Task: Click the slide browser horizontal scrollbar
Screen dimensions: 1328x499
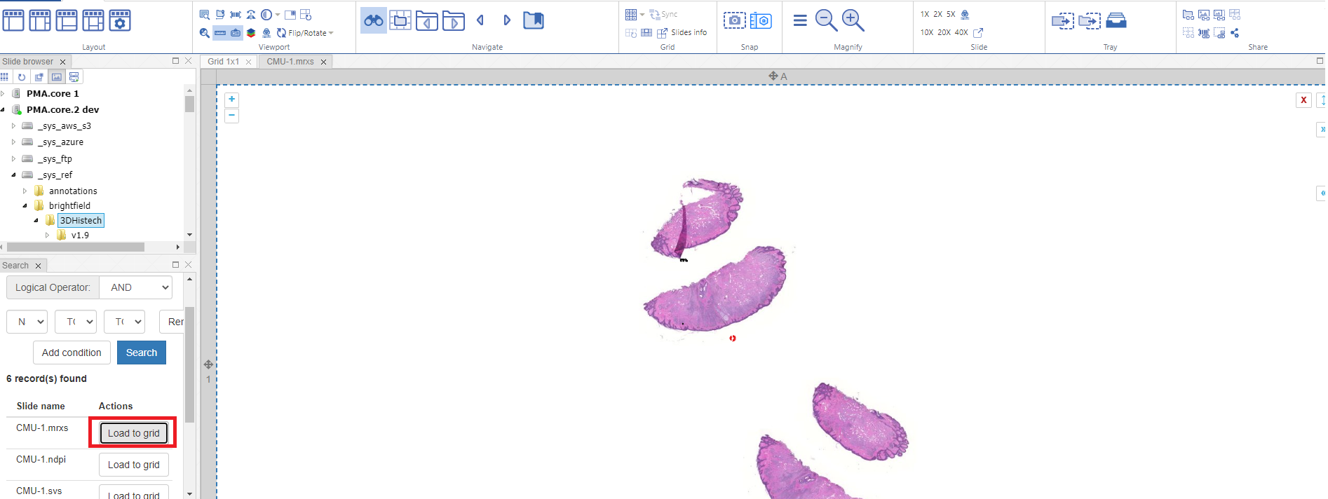Action: click(75, 247)
